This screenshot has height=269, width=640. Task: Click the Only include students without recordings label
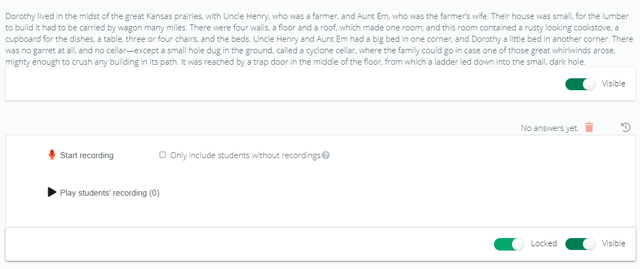[x=245, y=155]
